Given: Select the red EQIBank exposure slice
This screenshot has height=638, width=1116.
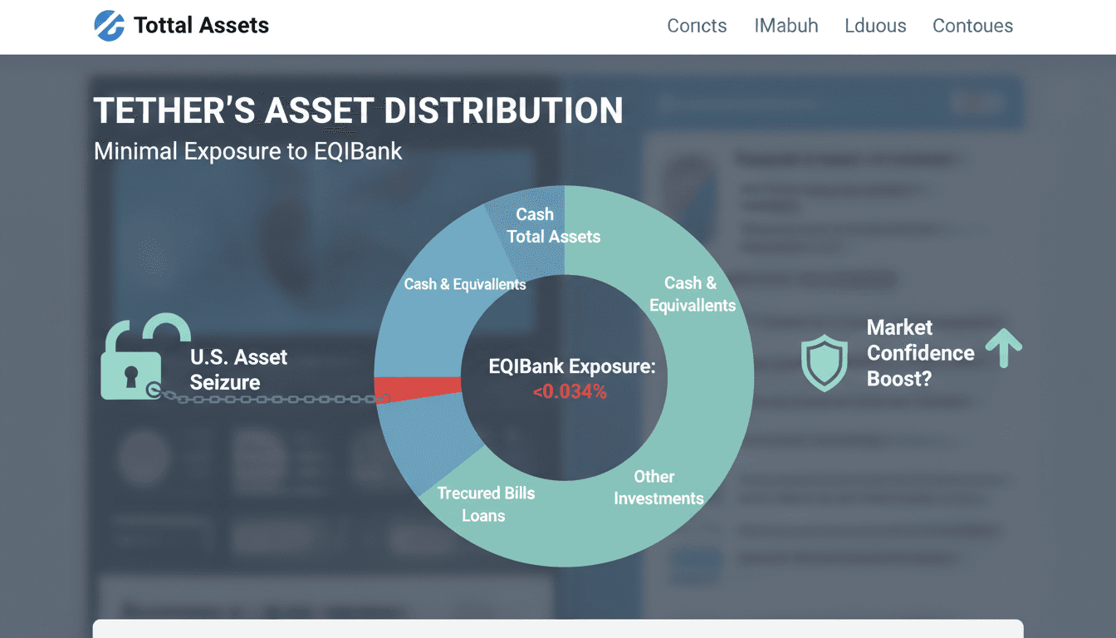Looking at the screenshot, I should pyautogui.click(x=418, y=389).
